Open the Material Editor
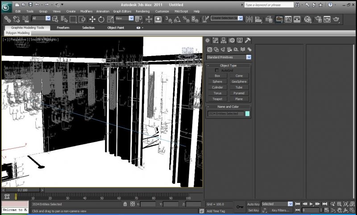Image resolution: width=357 pixels, height=215 pixels. [x=307, y=19]
